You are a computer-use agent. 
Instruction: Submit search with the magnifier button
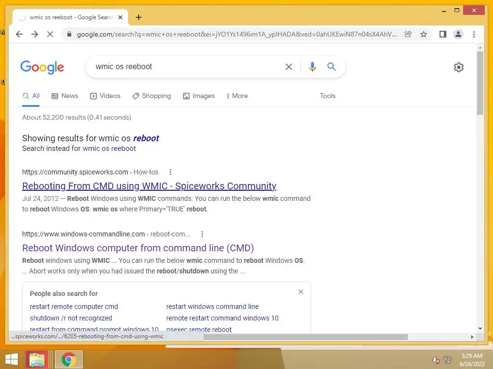[331, 66]
